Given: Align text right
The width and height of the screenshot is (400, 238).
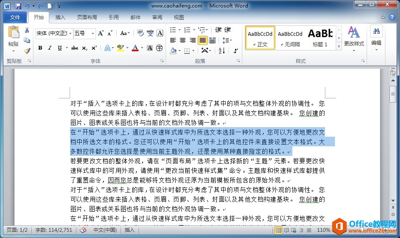Looking at the screenshot, I should pyautogui.click(x=193, y=40).
